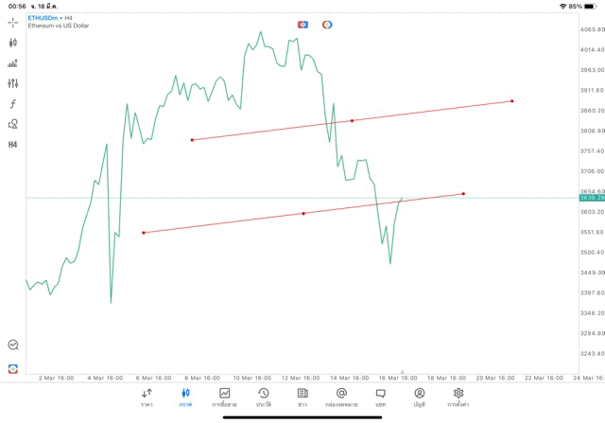
Task: Tap the one-click trading panel icon
Action: point(302,25)
